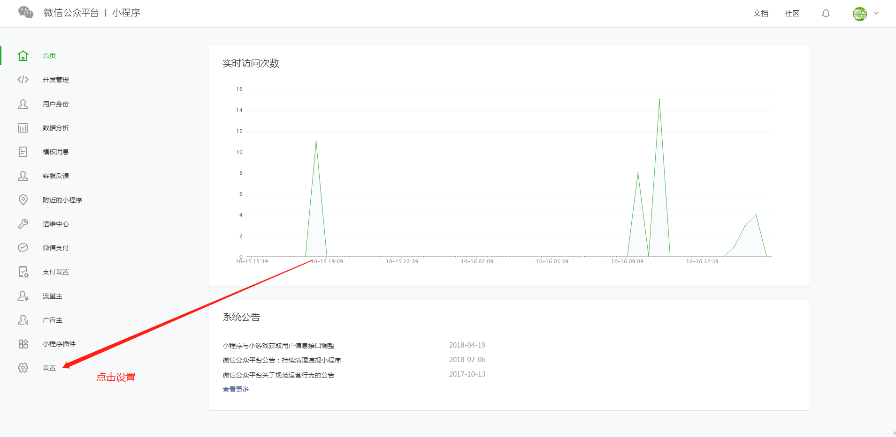Click the chart peak near 10-15 19:09
Viewport: 896px width, 437px height.
click(x=316, y=141)
